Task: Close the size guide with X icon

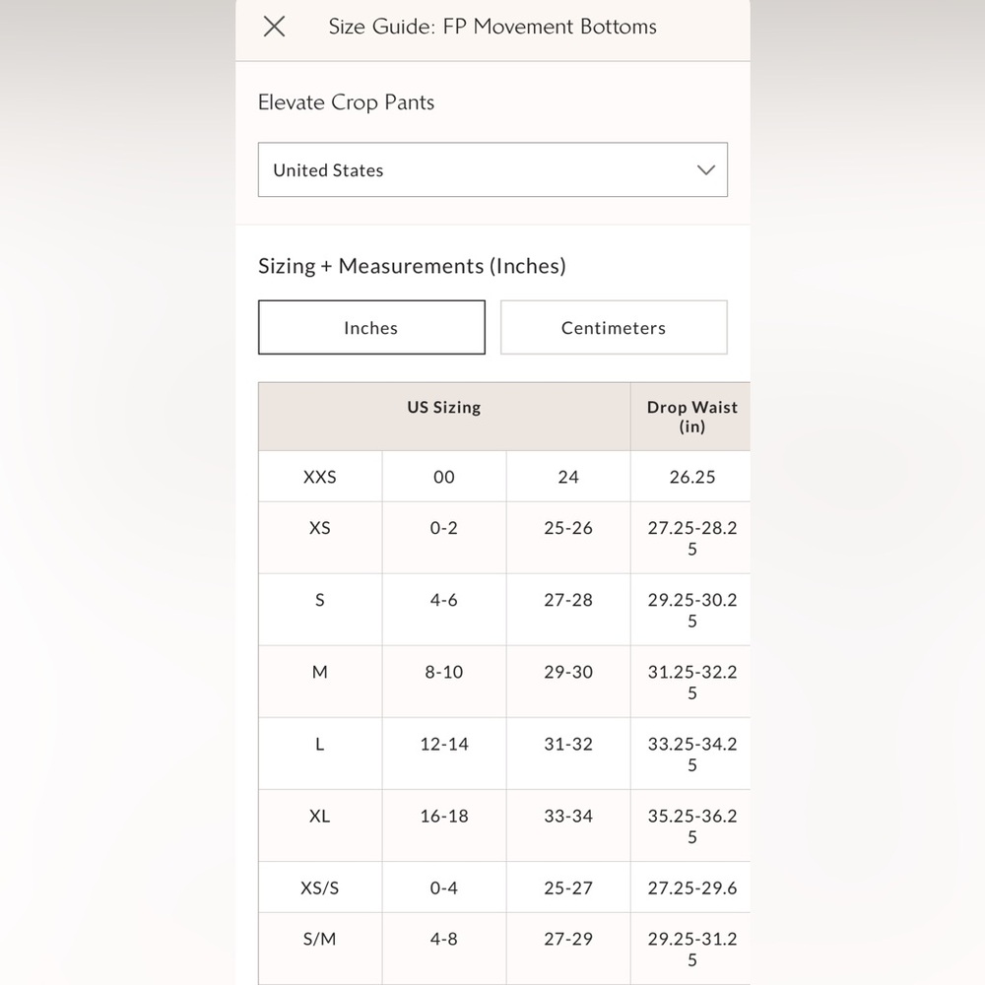Action: point(275,27)
